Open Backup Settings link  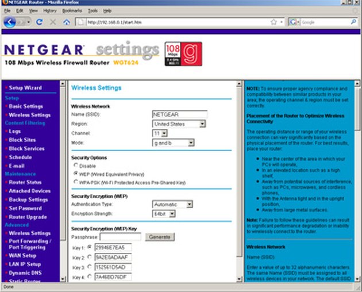[x=28, y=200]
